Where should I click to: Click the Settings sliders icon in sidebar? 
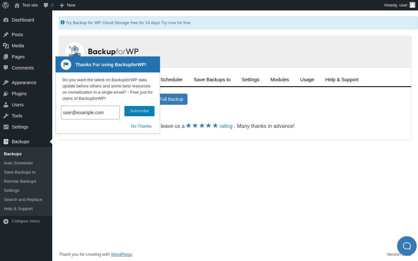(x=6, y=127)
